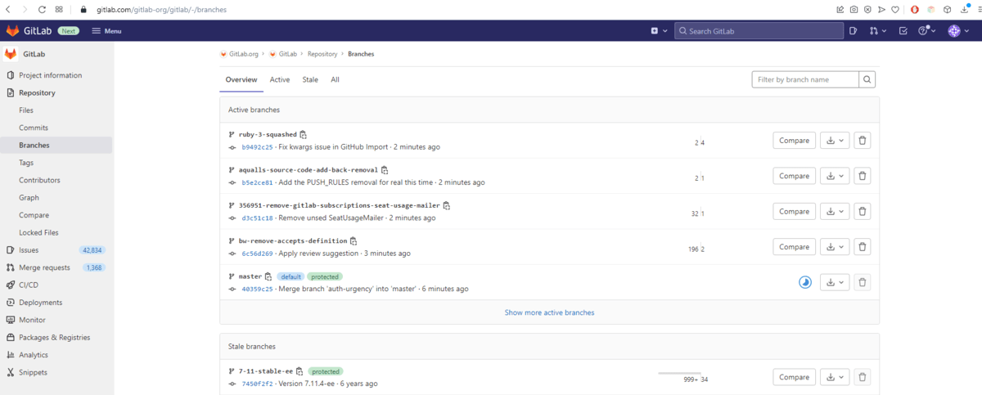Expand the Help question mark dropdown
The width and height of the screenshot is (982, 395).
(x=926, y=31)
